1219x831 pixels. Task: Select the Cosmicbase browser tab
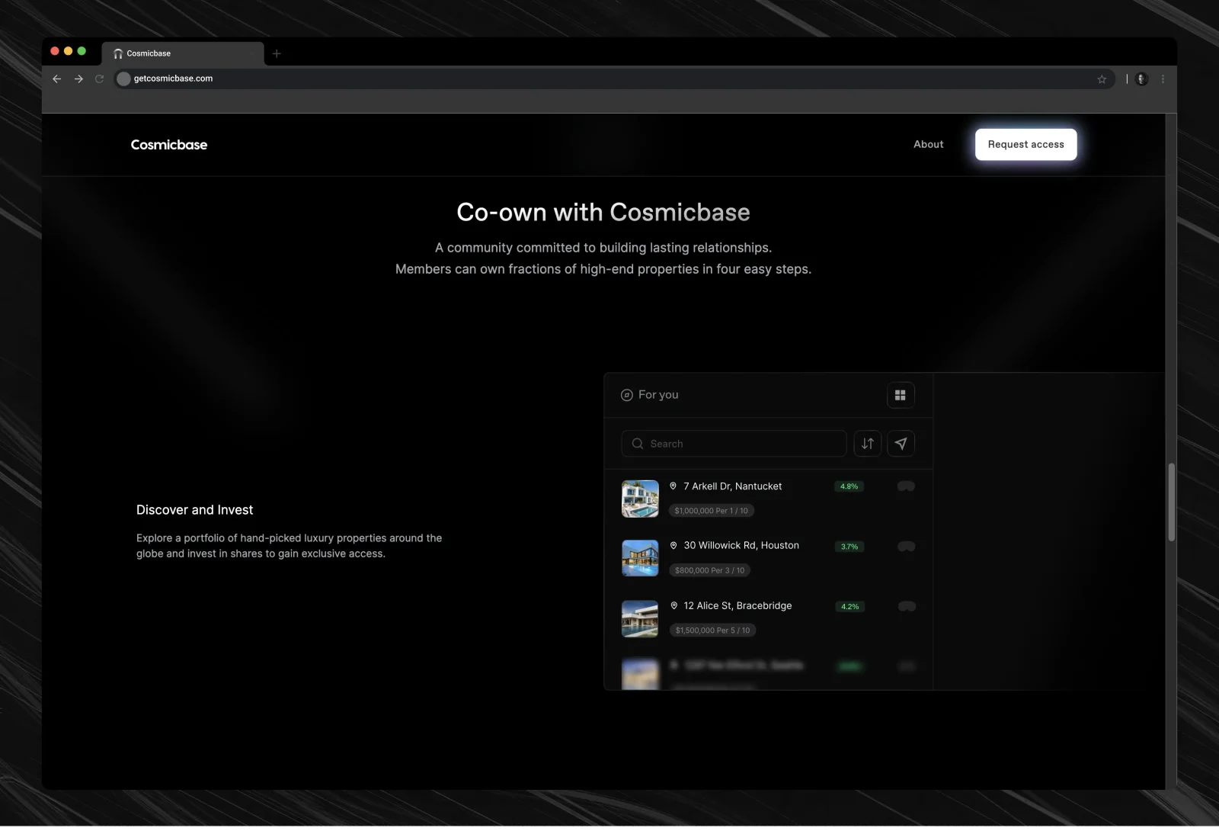pos(183,53)
